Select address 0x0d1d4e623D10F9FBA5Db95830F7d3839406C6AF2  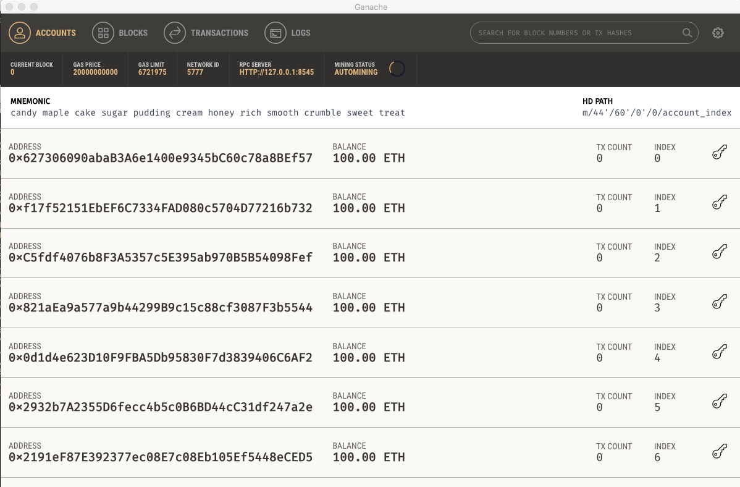point(161,358)
